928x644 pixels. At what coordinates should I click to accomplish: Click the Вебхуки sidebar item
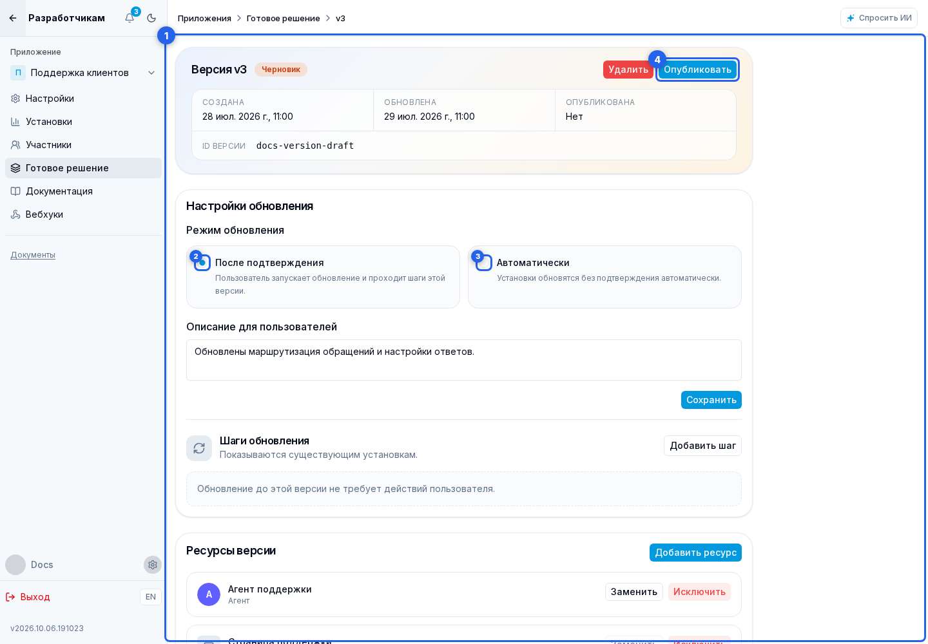point(84,214)
